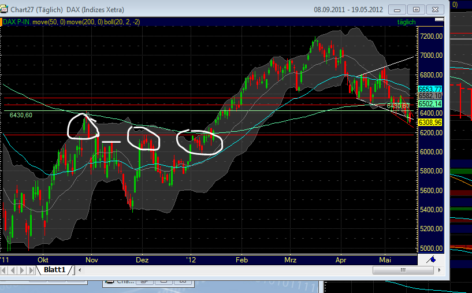Click the 'DAX P-IN.' legend label
Viewport: 472px width, 293px height.
point(17,22)
